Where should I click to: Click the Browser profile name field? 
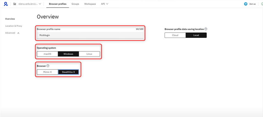point(90,35)
